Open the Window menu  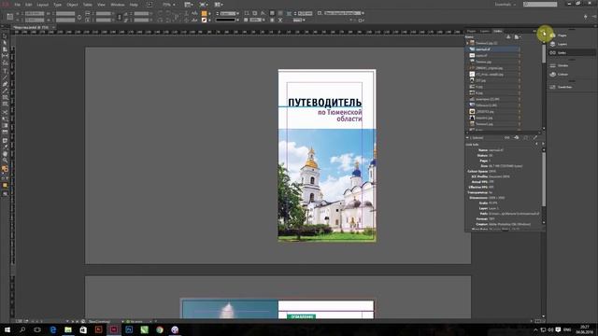[118, 5]
